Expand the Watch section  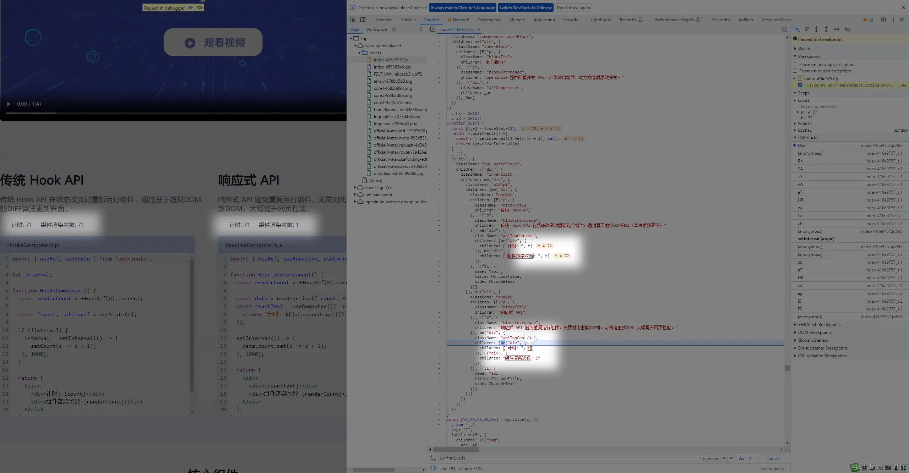pos(804,49)
